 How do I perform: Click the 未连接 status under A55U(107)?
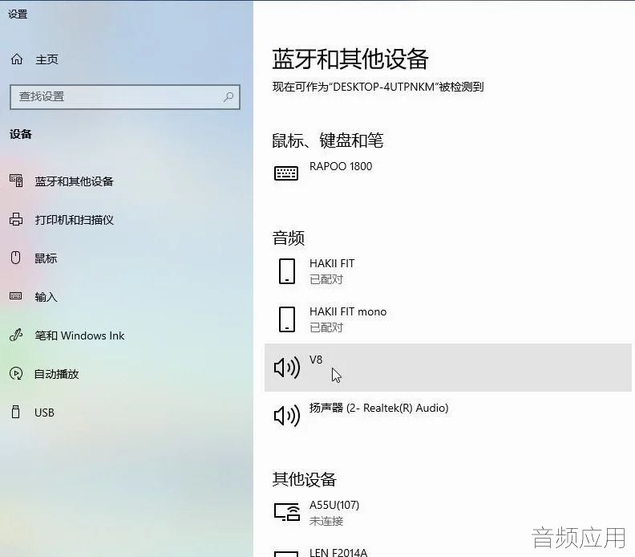click(326, 521)
